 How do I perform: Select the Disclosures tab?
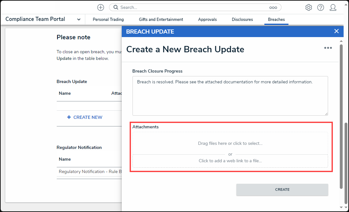click(x=242, y=19)
